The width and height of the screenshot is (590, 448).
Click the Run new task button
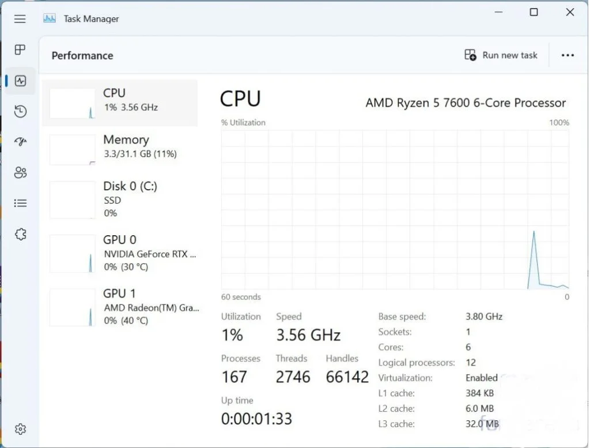(501, 55)
